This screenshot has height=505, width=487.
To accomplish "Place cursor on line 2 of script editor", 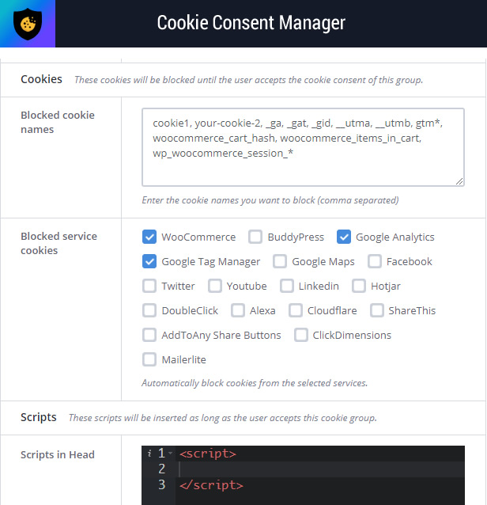I will 319,469.
